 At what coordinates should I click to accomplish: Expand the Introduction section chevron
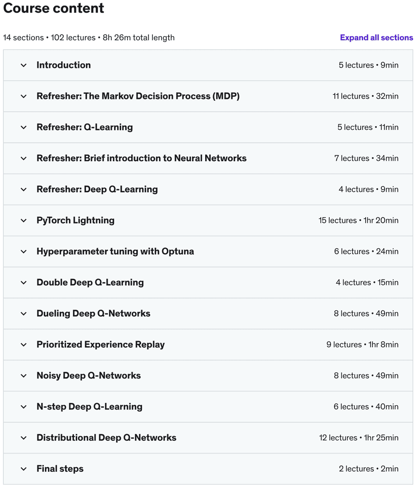(24, 65)
